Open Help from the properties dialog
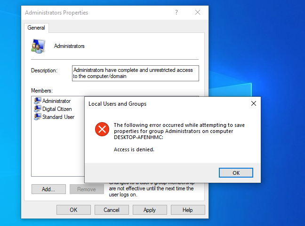 (188, 210)
